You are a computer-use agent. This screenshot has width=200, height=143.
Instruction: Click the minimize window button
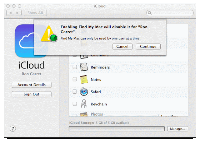pos(14,6)
